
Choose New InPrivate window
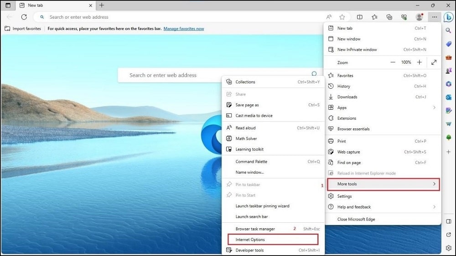click(382, 50)
